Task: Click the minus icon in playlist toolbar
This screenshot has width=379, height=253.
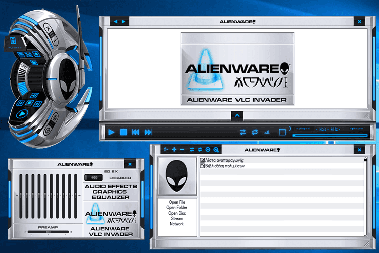Action: pos(182,150)
